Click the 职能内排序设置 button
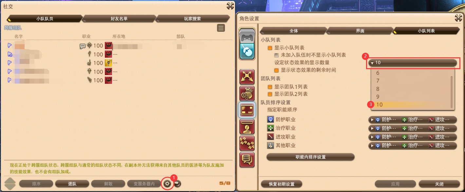The height and width of the screenshot is (192, 465). click(x=310, y=157)
